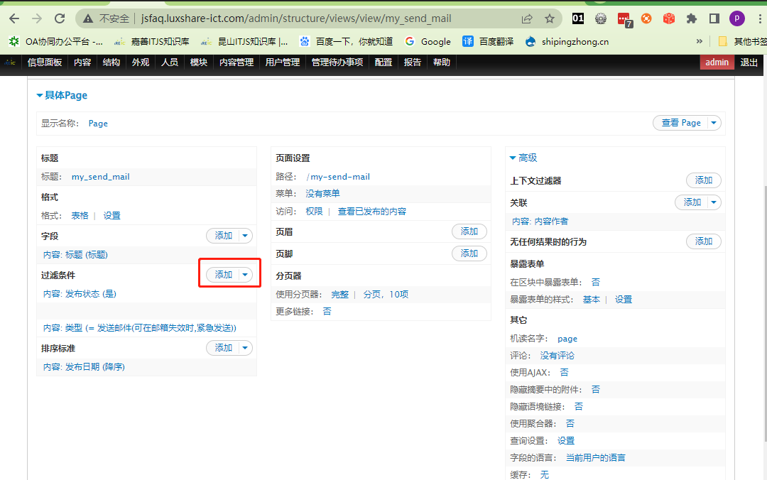Screen dimensions: 767x480
Task: Open the 结构 admin menu
Action: tap(111, 62)
